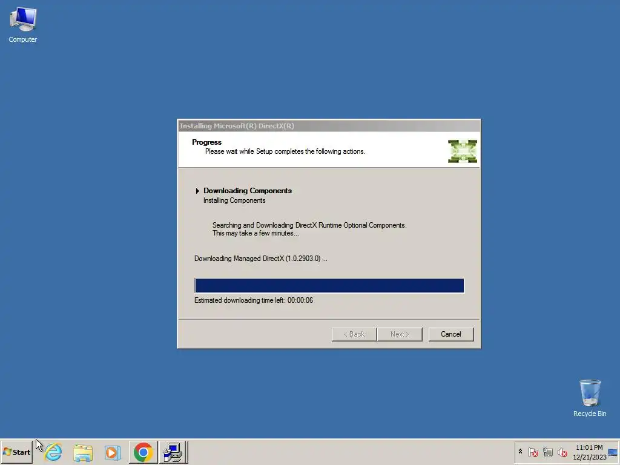
Task: Launch Internet Explorer from the taskbar
Action: point(53,452)
